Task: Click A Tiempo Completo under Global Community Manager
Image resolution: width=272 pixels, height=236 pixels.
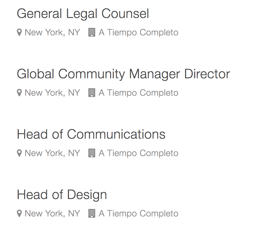Action: (x=138, y=93)
